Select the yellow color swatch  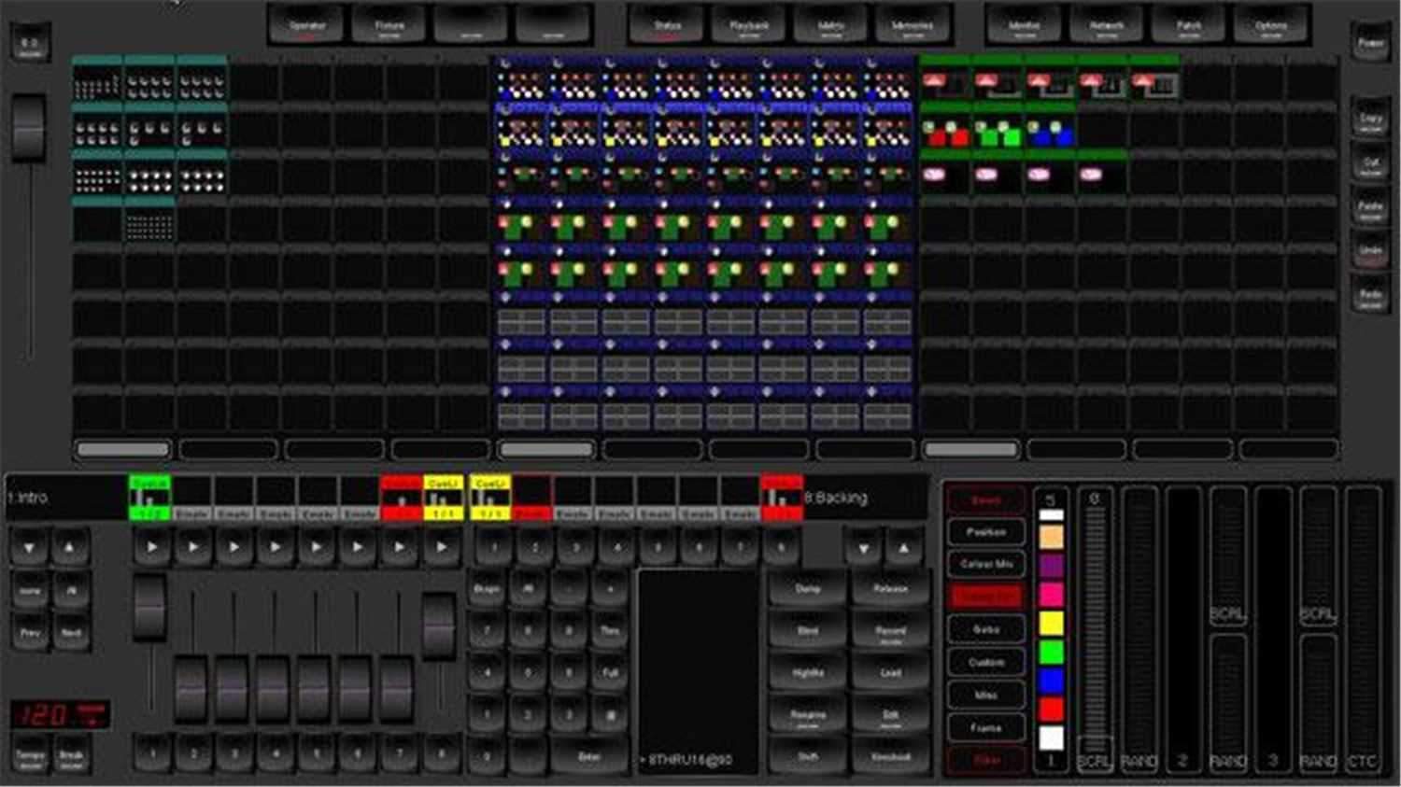[1051, 624]
